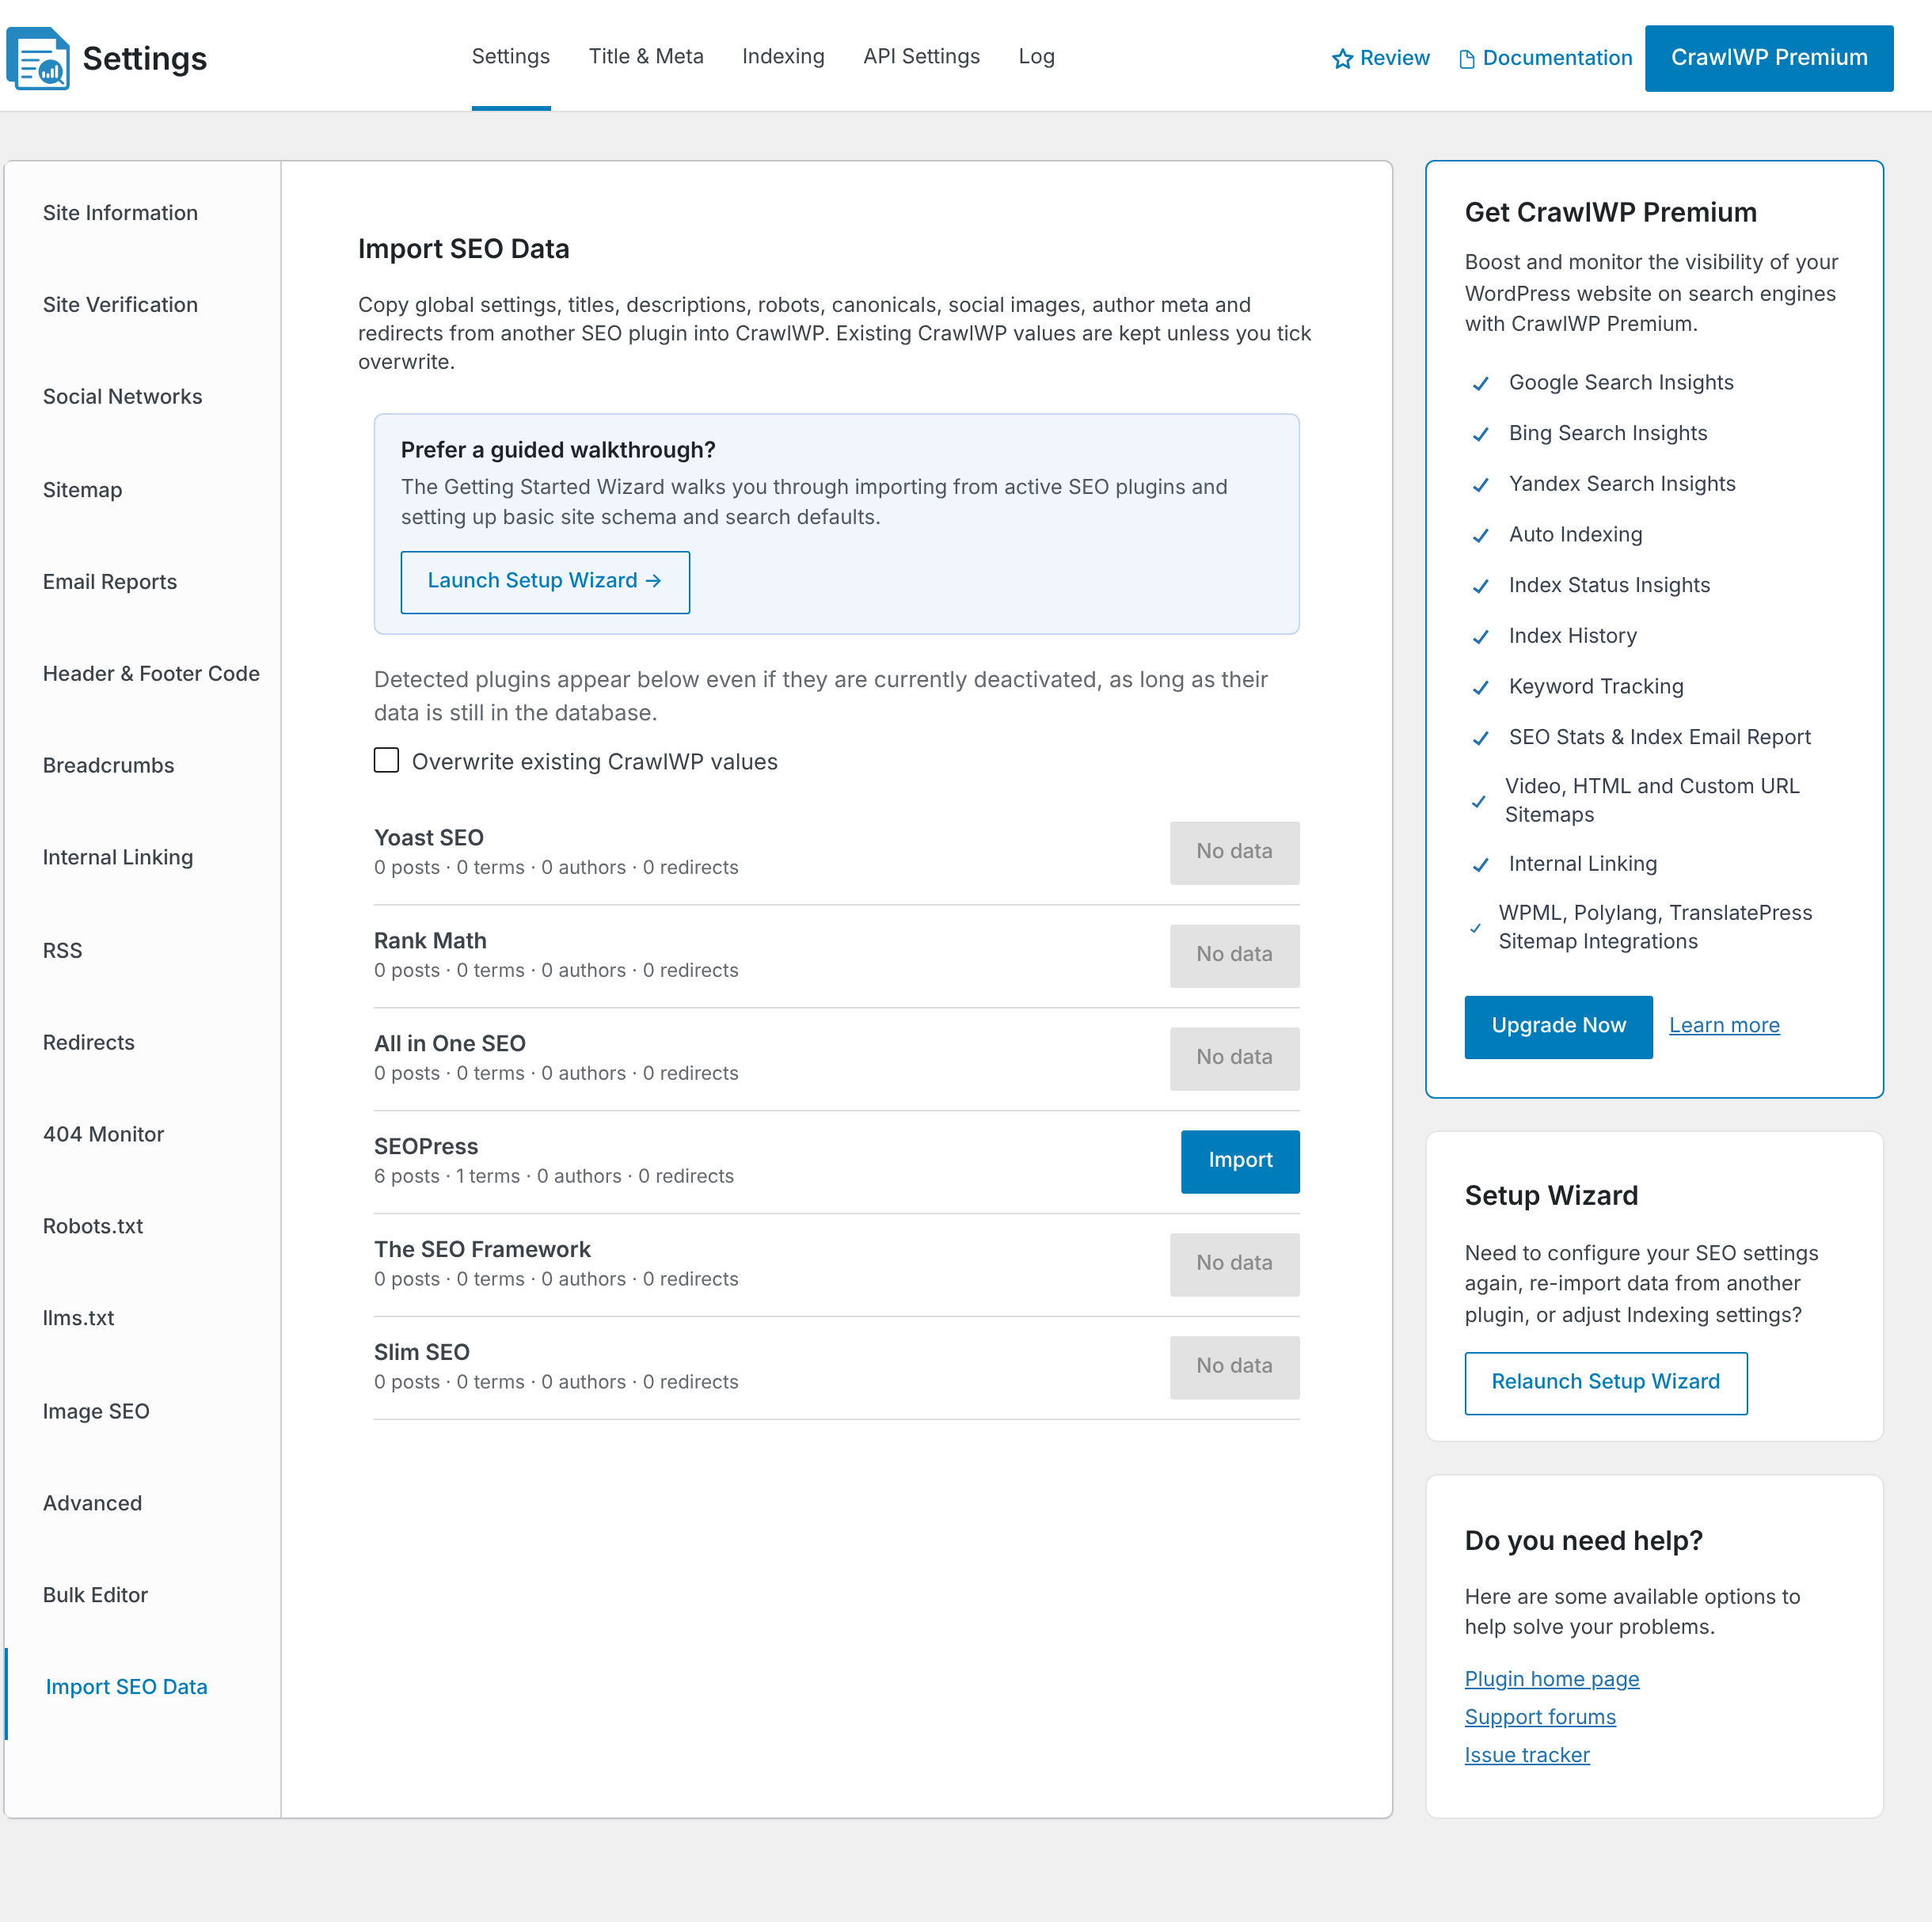Select Bulk Editor in sidebar
The width and height of the screenshot is (1932, 1922).
(95, 1596)
